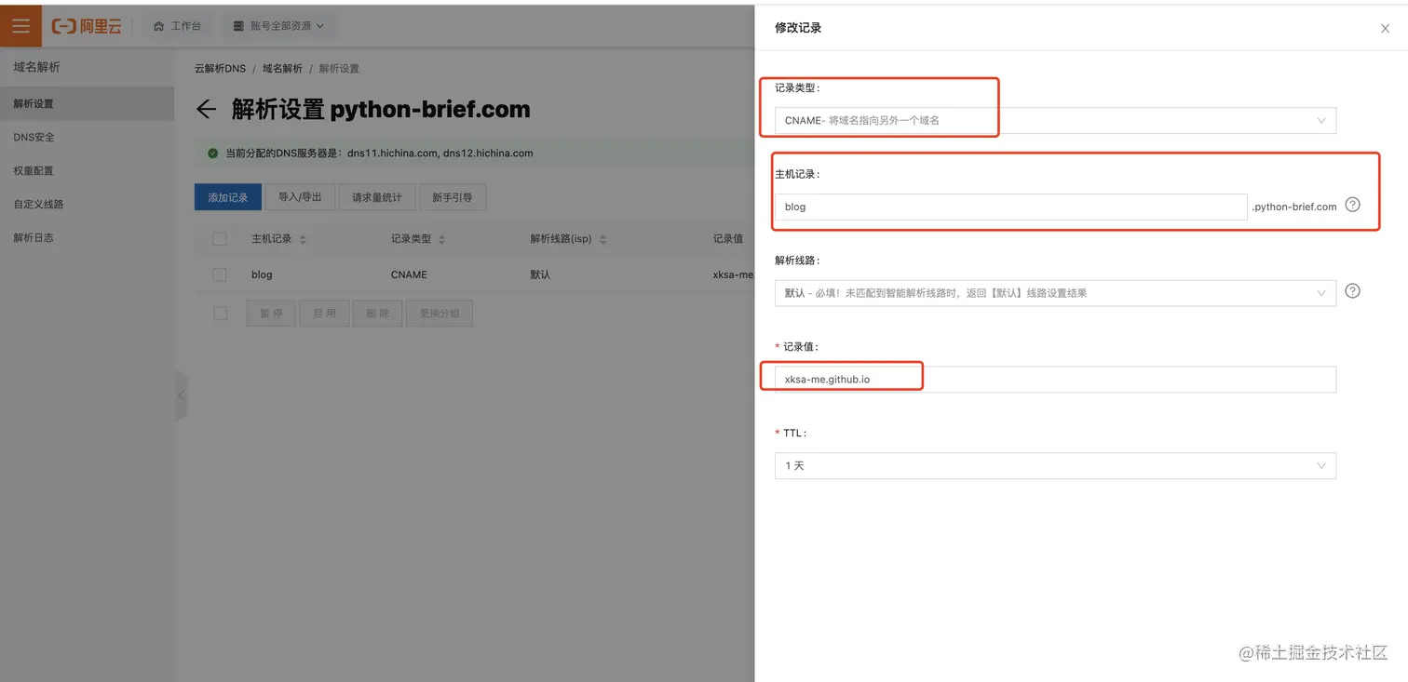Click the 默认 cell in the record row
Screen dimensions: 1408x682
540,274
